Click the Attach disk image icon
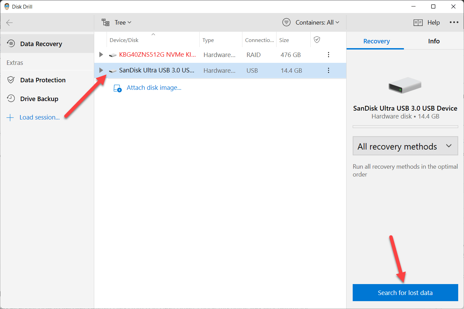464x309 pixels. 117,88
